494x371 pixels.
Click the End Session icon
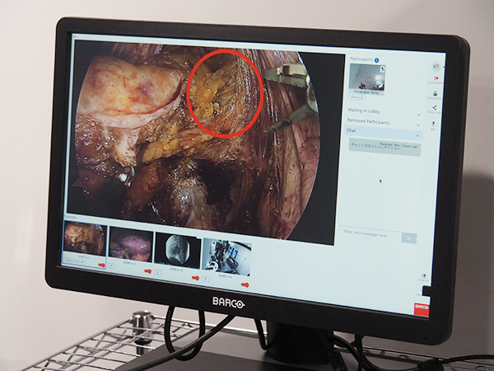434,77
